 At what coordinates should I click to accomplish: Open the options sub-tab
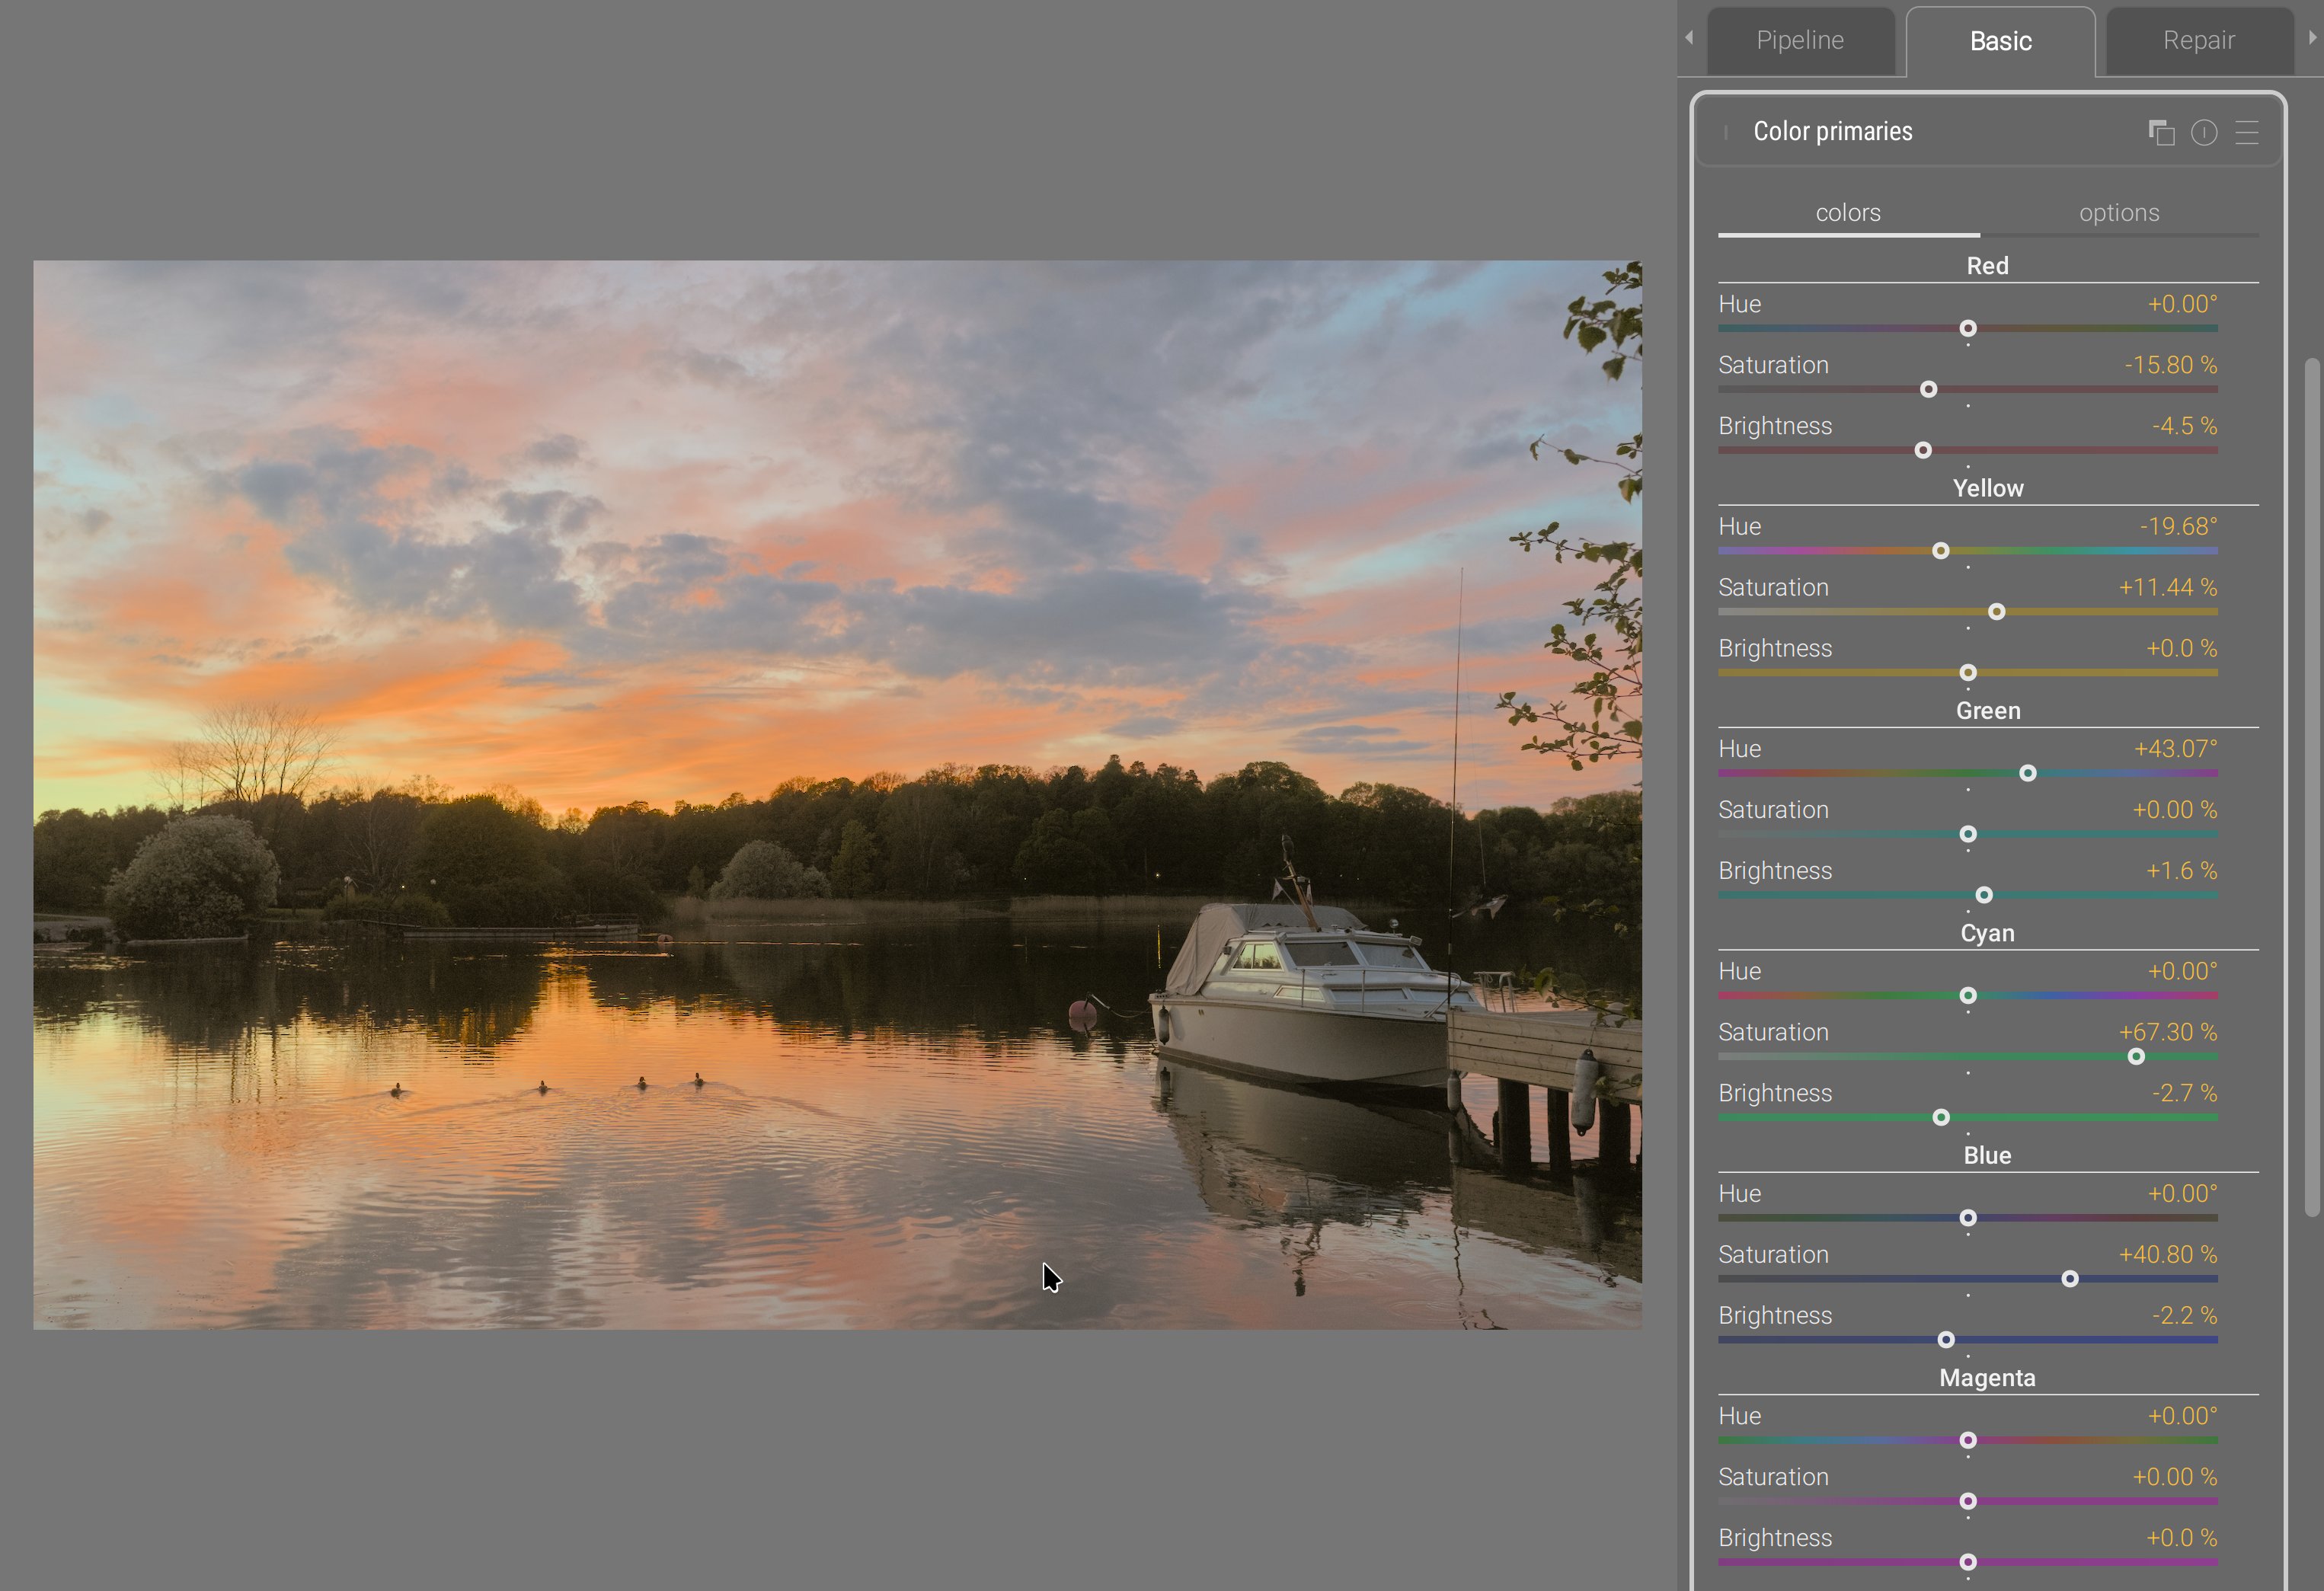[x=2118, y=213]
